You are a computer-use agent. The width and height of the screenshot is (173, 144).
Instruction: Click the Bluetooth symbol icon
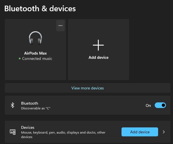point(12,105)
